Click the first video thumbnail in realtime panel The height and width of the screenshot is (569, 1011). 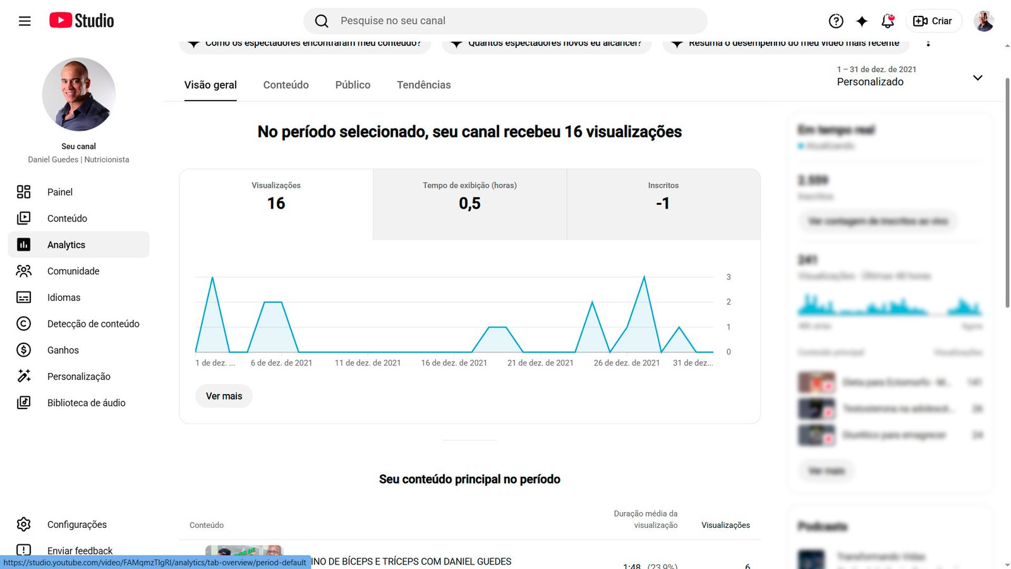pyautogui.click(x=816, y=382)
